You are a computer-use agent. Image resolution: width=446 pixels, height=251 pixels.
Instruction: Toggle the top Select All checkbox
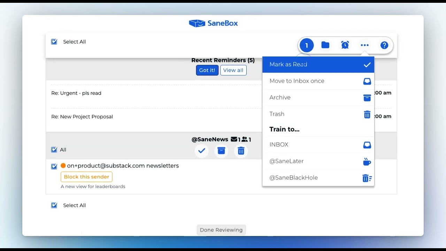54,42
